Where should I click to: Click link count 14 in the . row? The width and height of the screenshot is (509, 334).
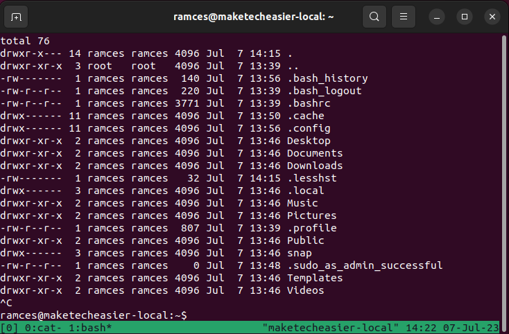pos(75,53)
